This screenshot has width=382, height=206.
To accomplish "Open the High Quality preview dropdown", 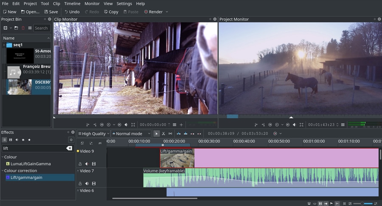I will click(x=93, y=133).
